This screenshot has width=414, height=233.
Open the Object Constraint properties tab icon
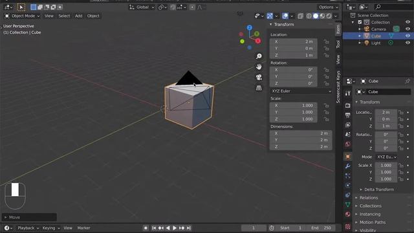[348, 195]
